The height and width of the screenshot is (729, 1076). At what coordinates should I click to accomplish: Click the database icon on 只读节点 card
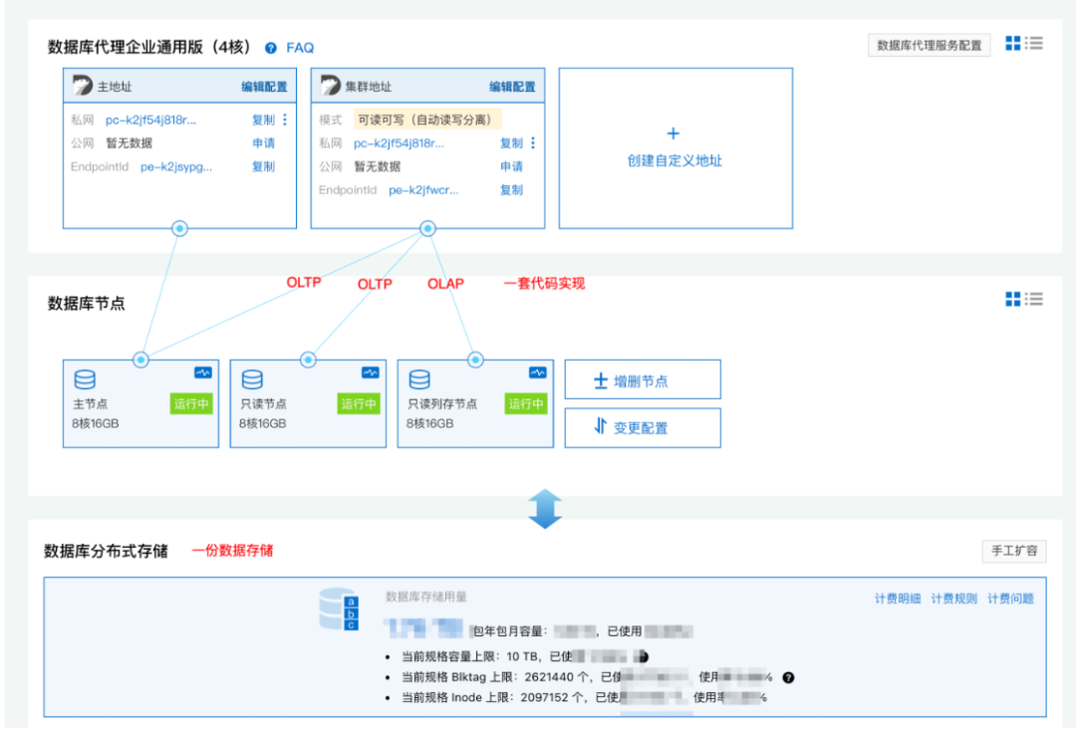point(252,379)
